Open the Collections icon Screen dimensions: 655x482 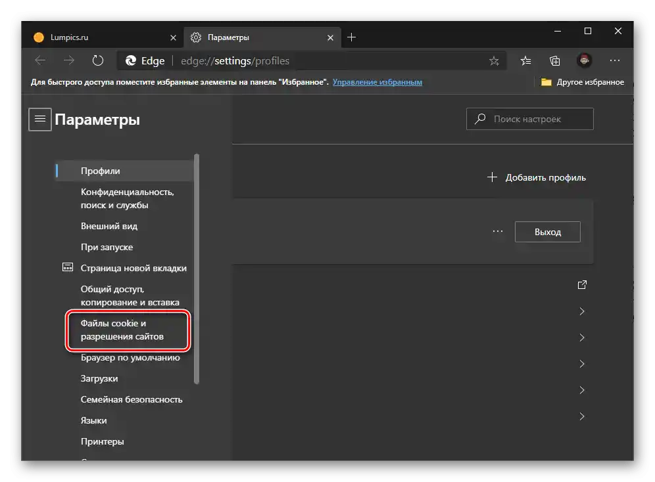tap(555, 61)
